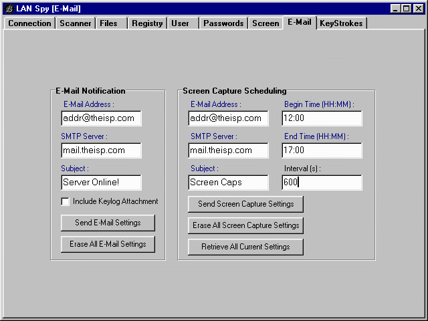Viewport: 428px width, 321px height.
Task: Show the KeyStrokes tab
Action: click(341, 23)
